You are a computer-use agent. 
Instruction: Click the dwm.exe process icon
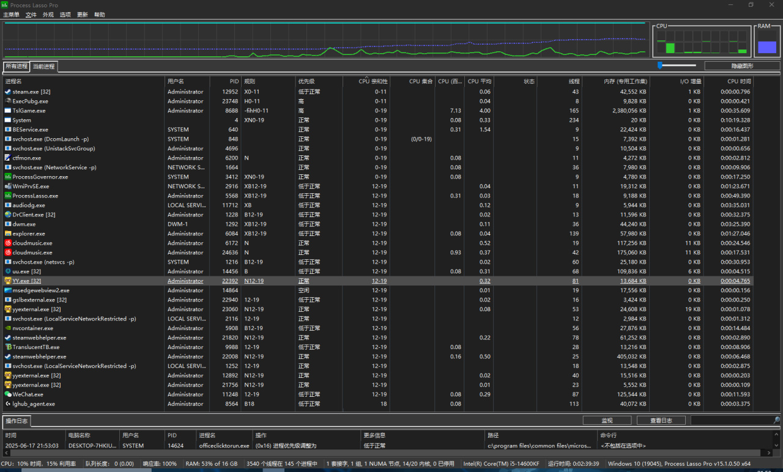(x=8, y=224)
